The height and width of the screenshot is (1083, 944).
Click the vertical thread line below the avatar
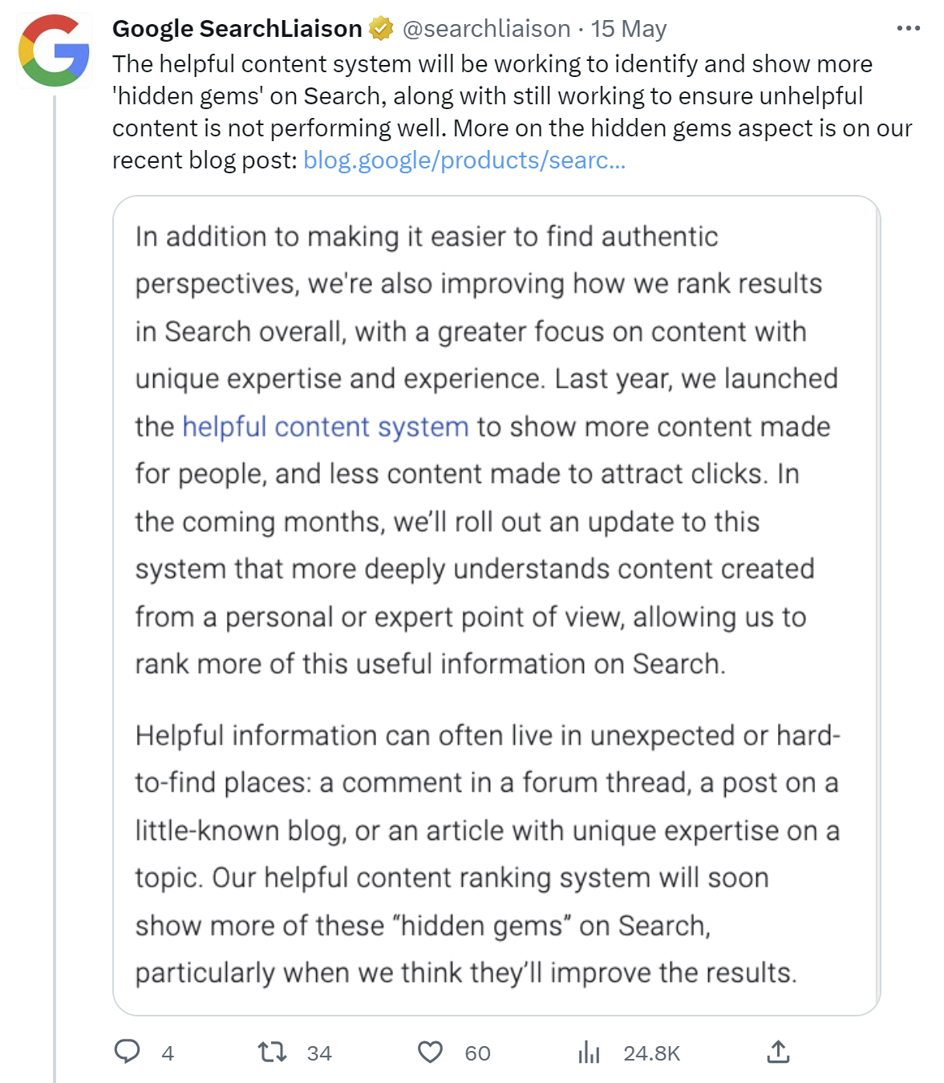(x=55, y=562)
